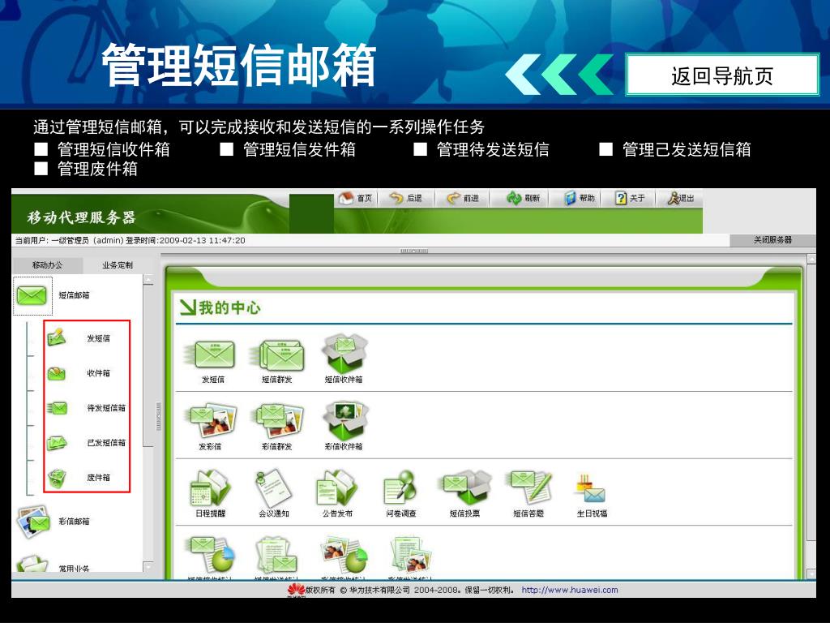
Task: Click the 刷新 refresh toolbar button
Action: tap(523, 198)
